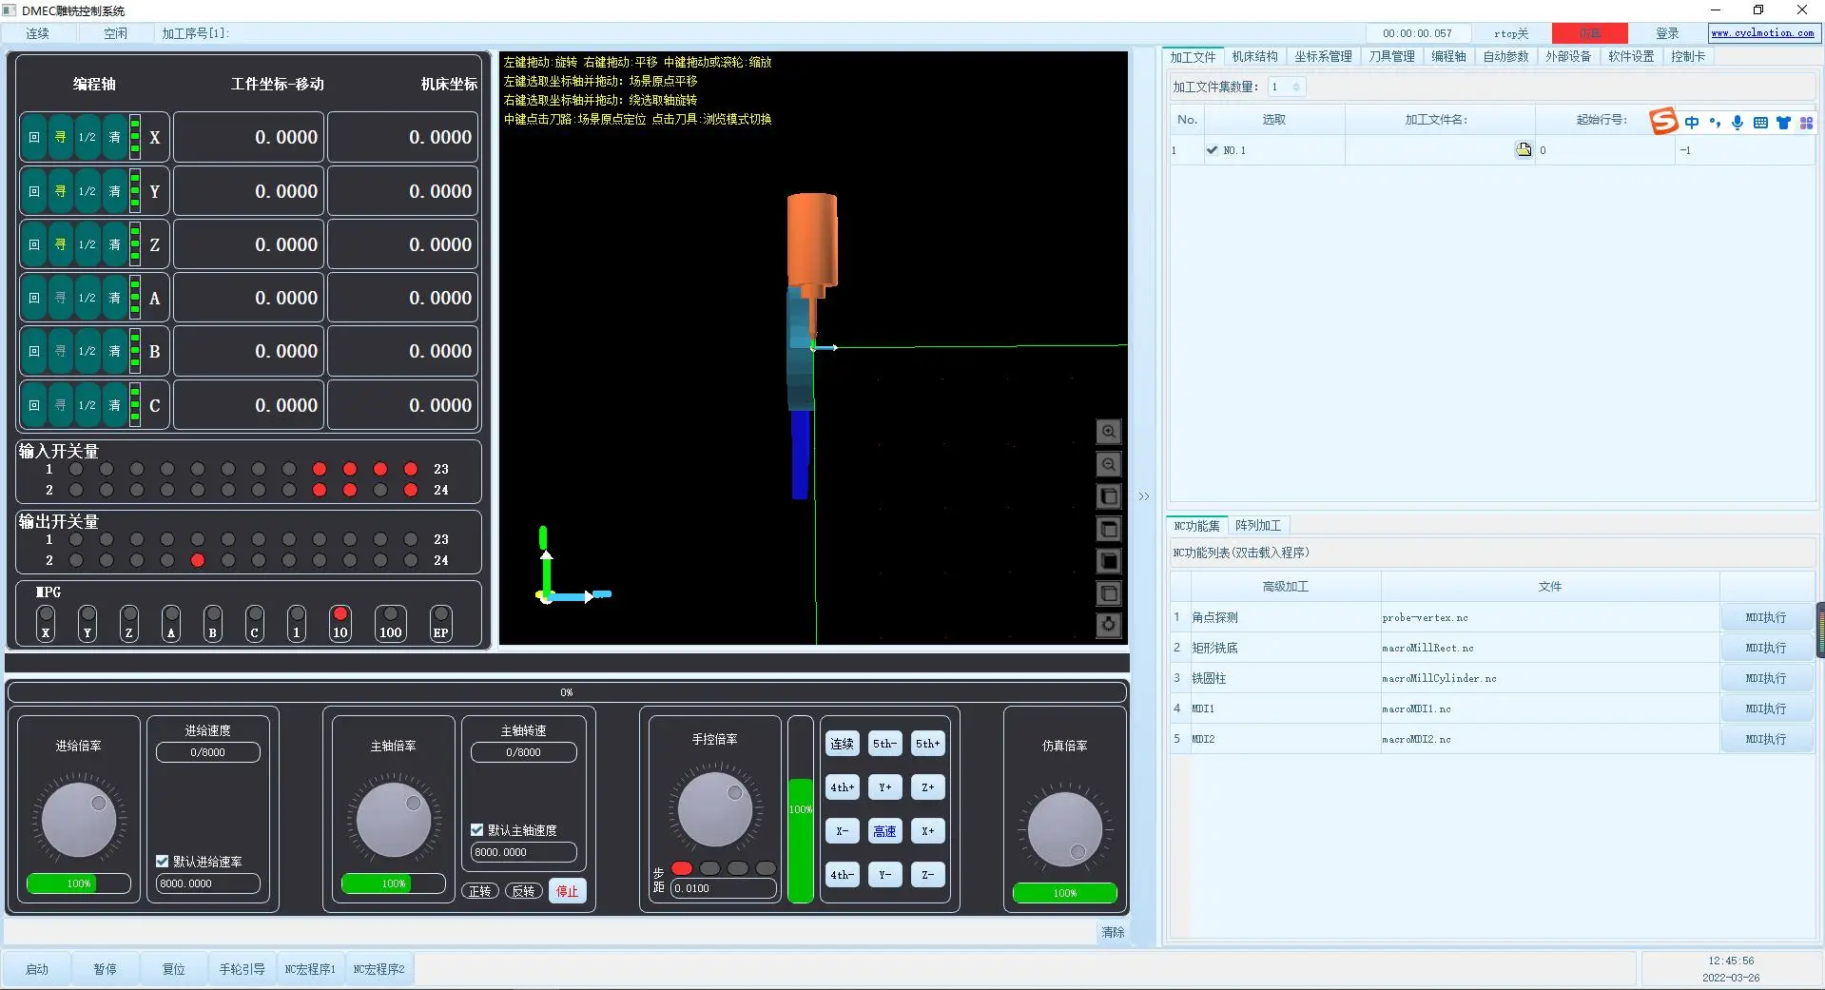The image size is (1825, 990).
Task: Click the step distance 0.0100 input field
Action: (723, 888)
